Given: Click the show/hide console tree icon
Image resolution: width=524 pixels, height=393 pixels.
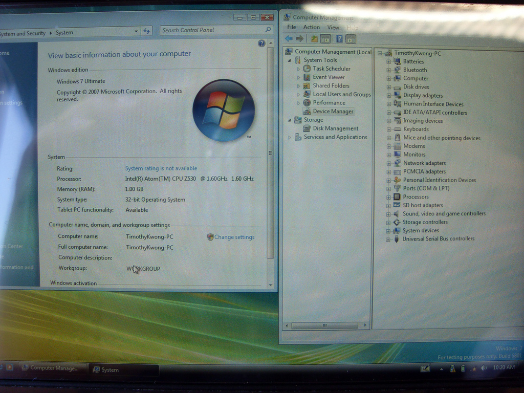Looking at the screenshot, I should click(x=325, y=39).
